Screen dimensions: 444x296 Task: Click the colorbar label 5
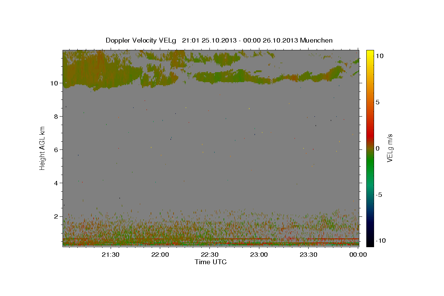pos(377,102)
